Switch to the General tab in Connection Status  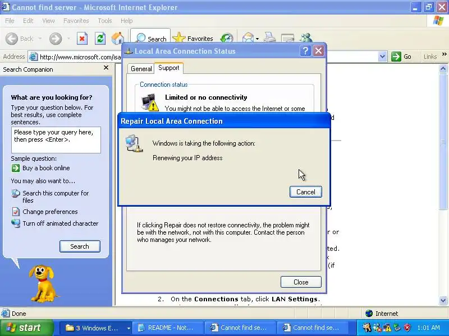point(141,68)
